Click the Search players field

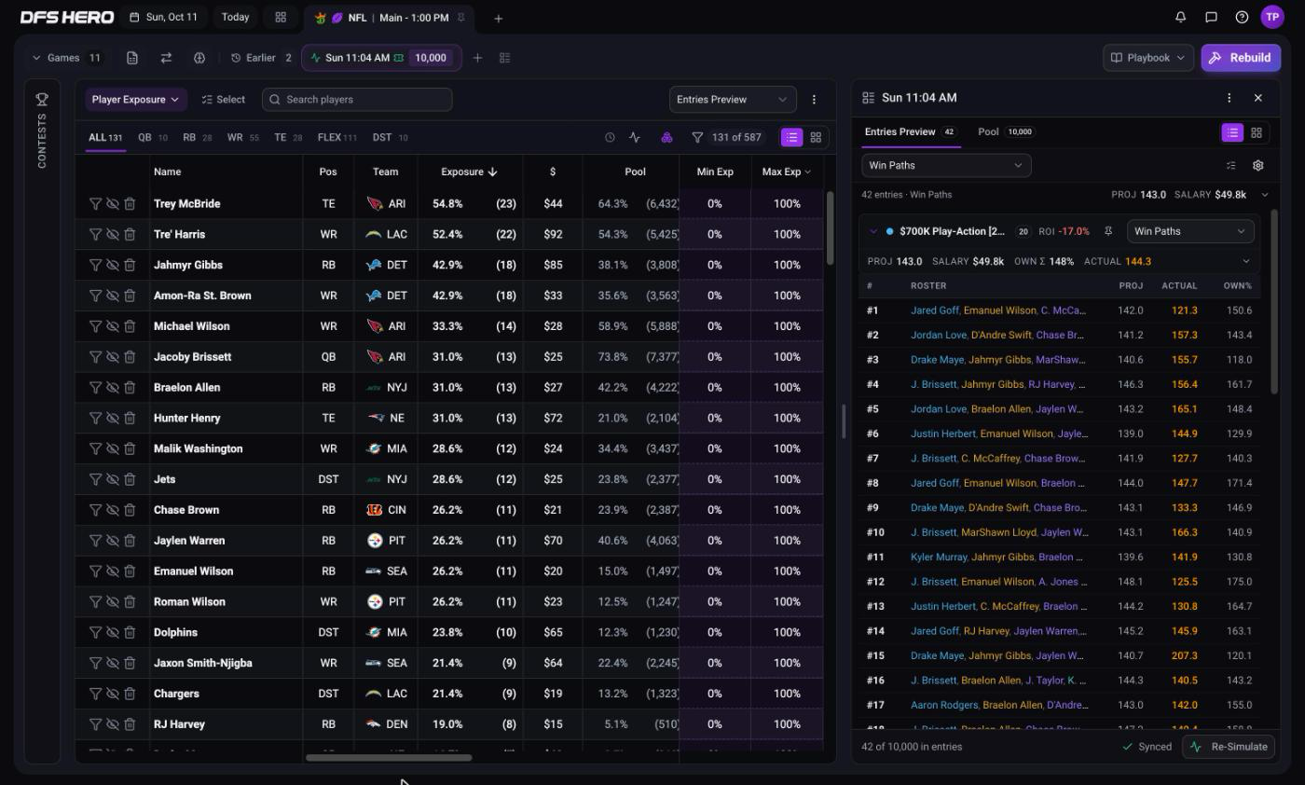357,99
